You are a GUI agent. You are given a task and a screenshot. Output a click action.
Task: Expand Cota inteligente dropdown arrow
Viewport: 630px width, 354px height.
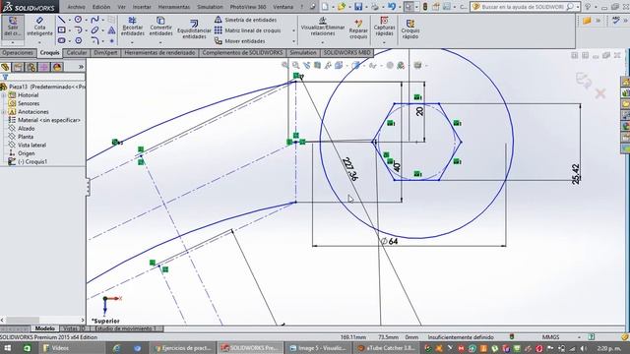coord(39,42)
